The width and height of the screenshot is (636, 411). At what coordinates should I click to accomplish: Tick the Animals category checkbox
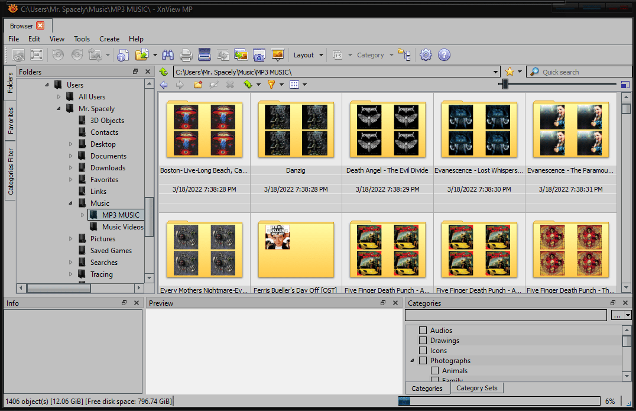tap(434, 370)
